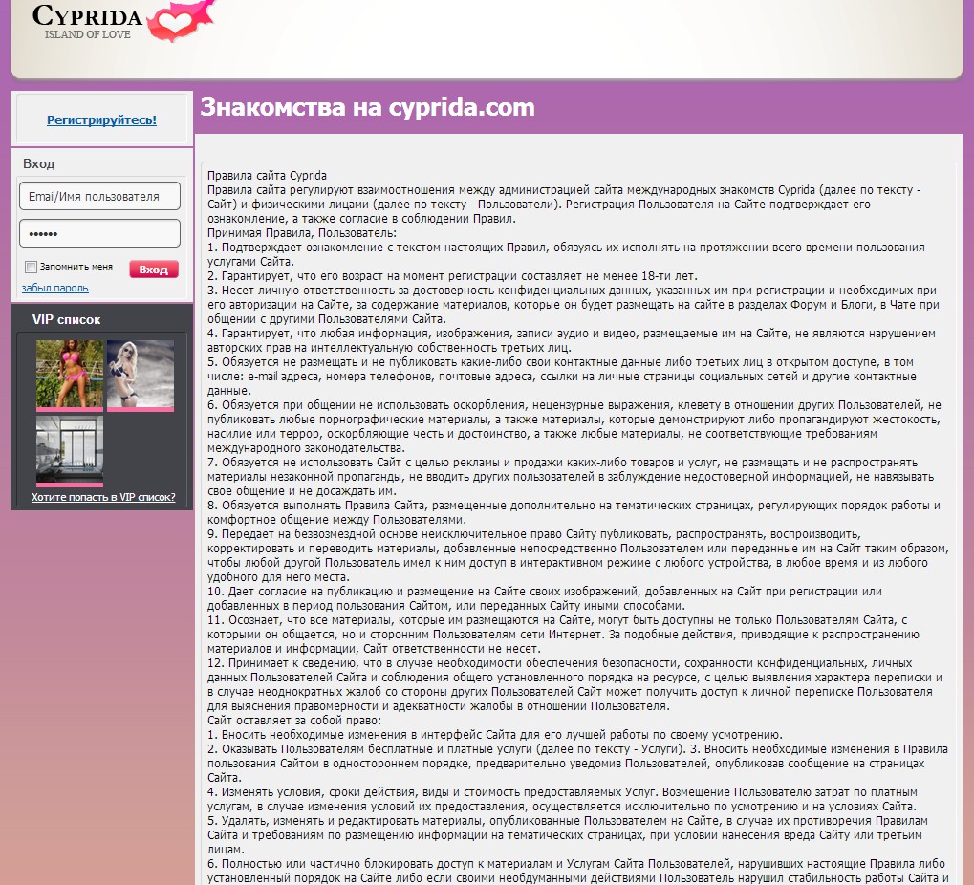Click the line Сайт оставляет за собой право:
The width and height of the screenshot is (974, 885).
pyautogui.click(x=294, y=721)
